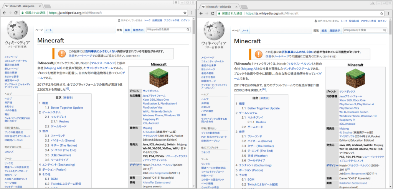The height and width of the screenshot is (189, 393).
Task: Click PDF 形式でダウンロード in left sidebar
Action: pyautogui.click(x=17, y=136)
